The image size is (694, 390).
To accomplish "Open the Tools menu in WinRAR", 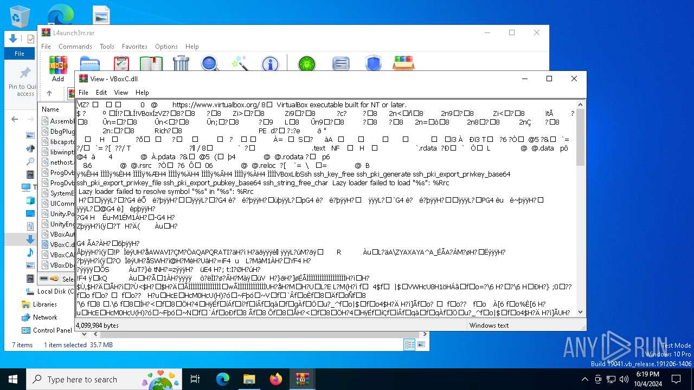I will (107, 47).
